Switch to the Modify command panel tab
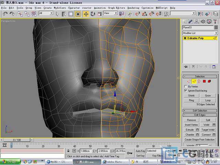Screen dimensions: 220x165 190,21
